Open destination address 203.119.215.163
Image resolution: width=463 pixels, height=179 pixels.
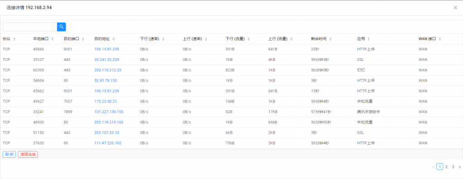click(x=109, y=122)
